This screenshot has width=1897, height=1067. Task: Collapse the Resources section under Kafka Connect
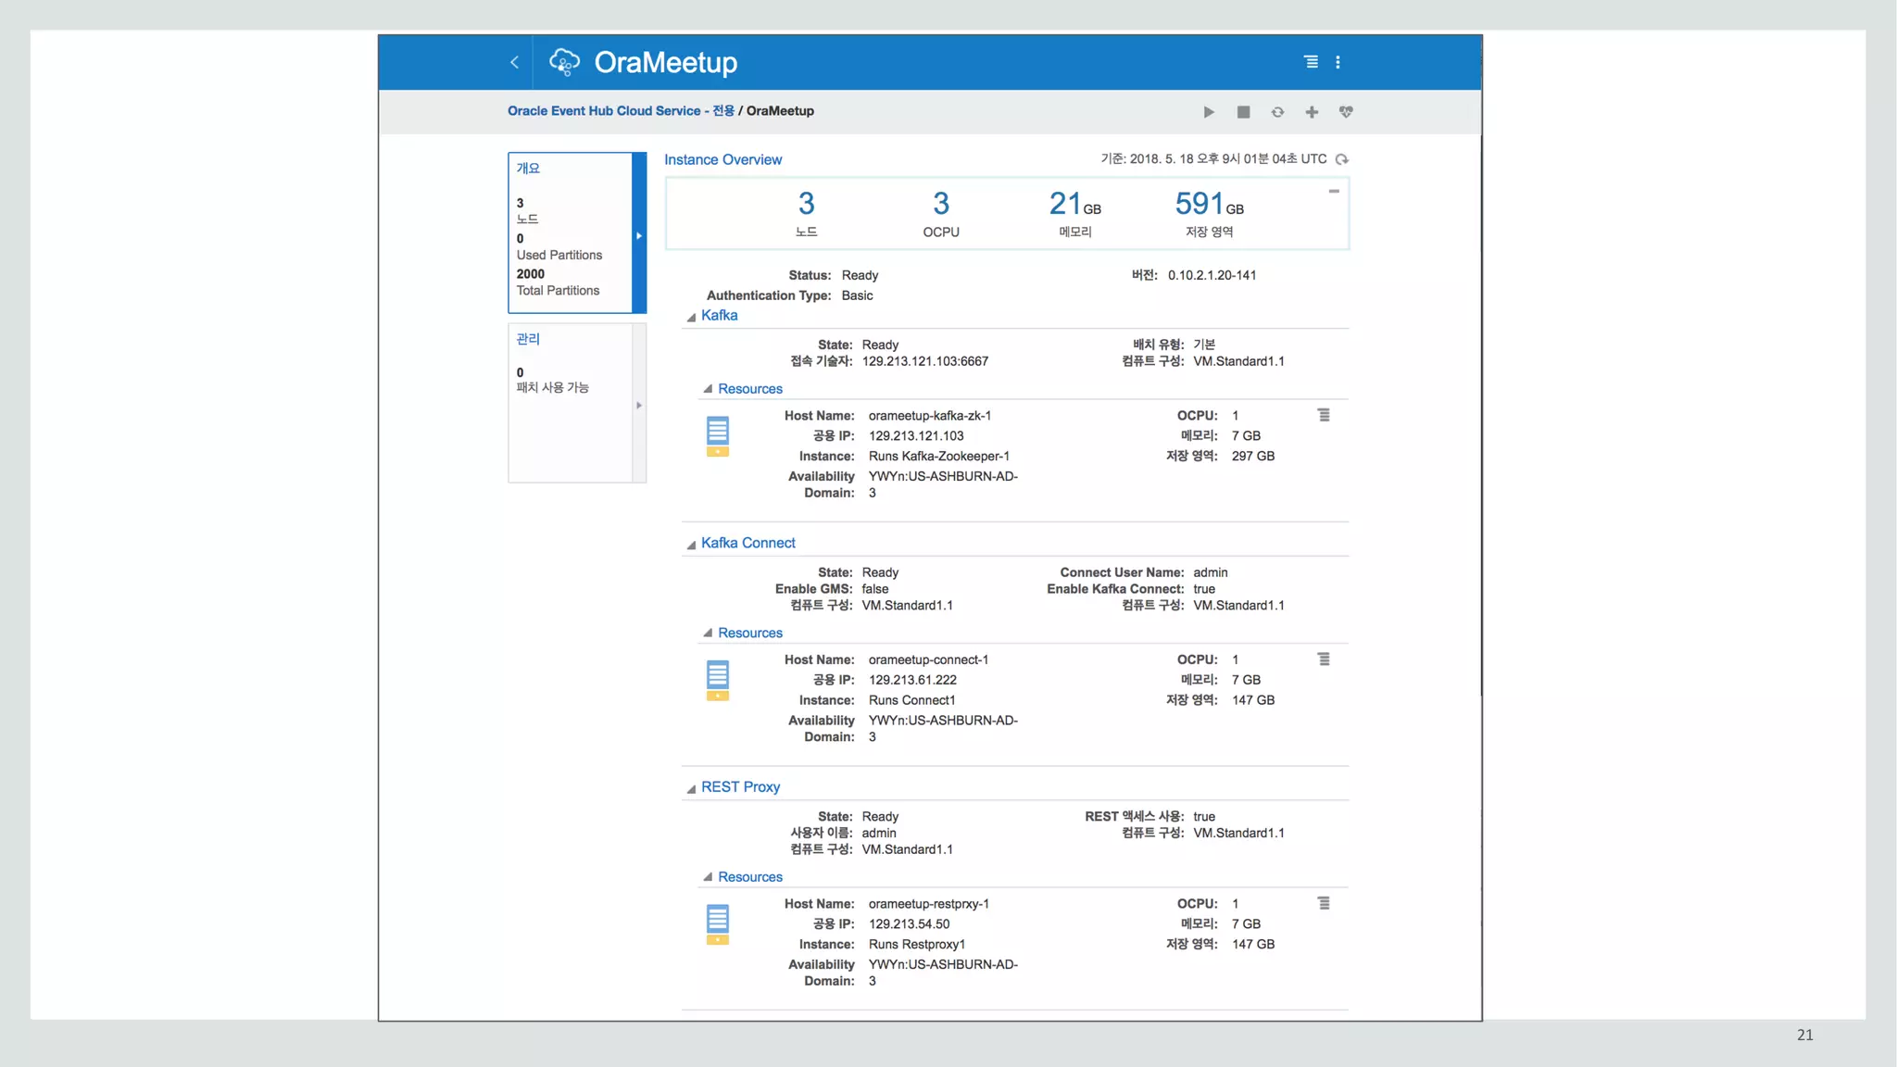point(708,633)
